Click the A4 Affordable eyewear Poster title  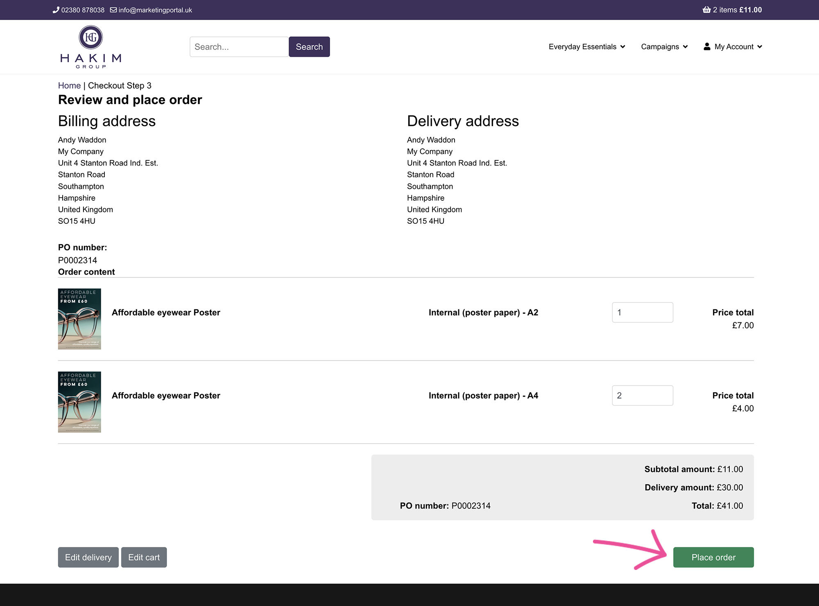(x=166, y=395)
